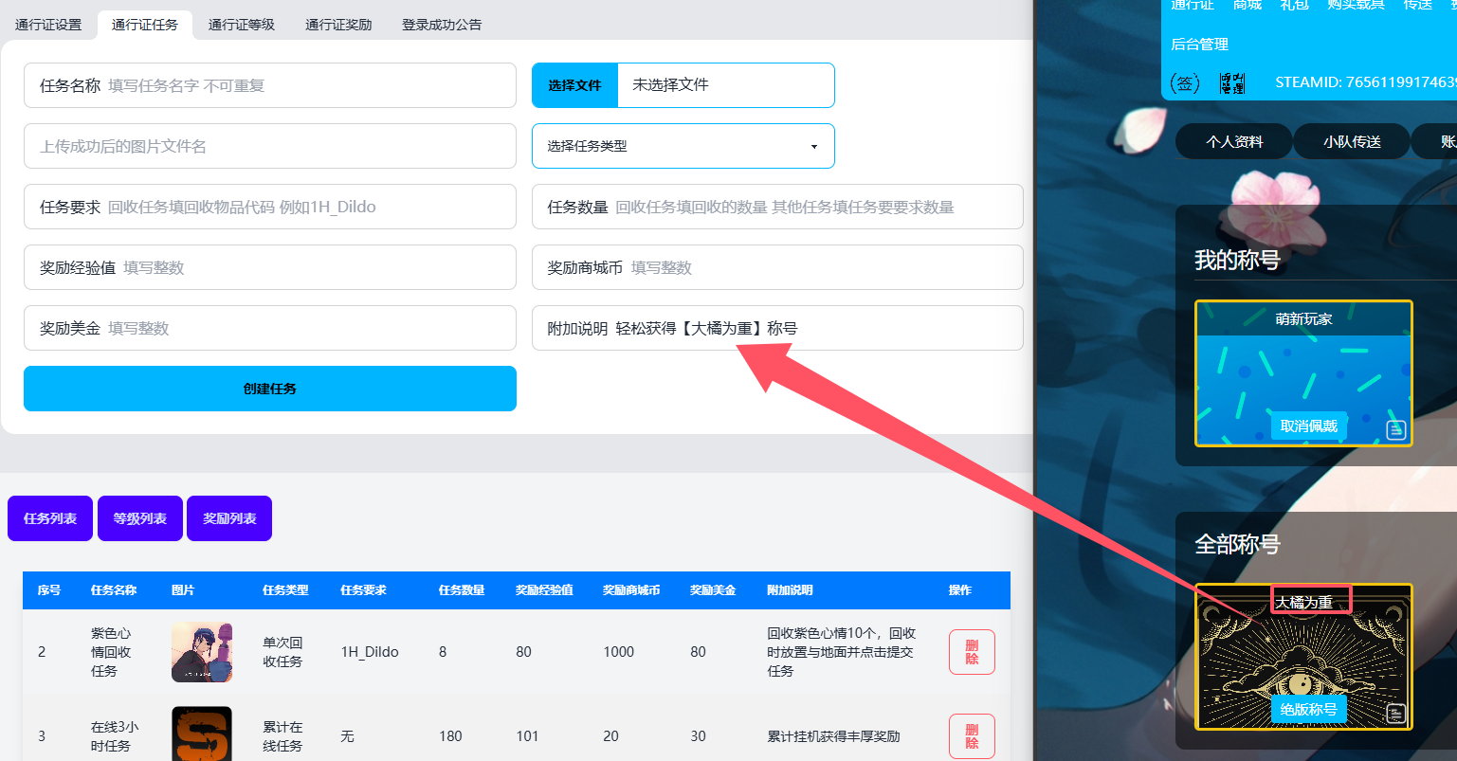Click detail icon on 大橘为重 title card
This screenshot has width=1457, height=761.
click(1395, 714)
